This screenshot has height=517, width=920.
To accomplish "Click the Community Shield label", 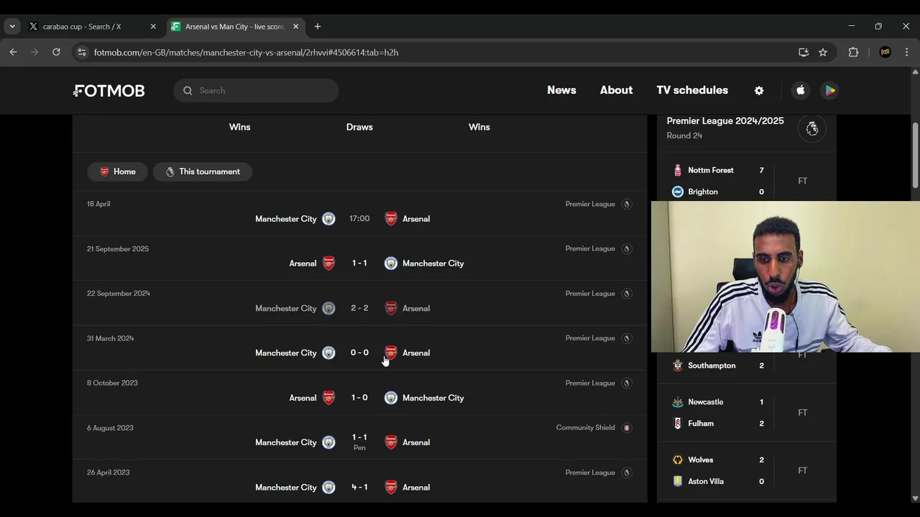I will click(585, 427).
